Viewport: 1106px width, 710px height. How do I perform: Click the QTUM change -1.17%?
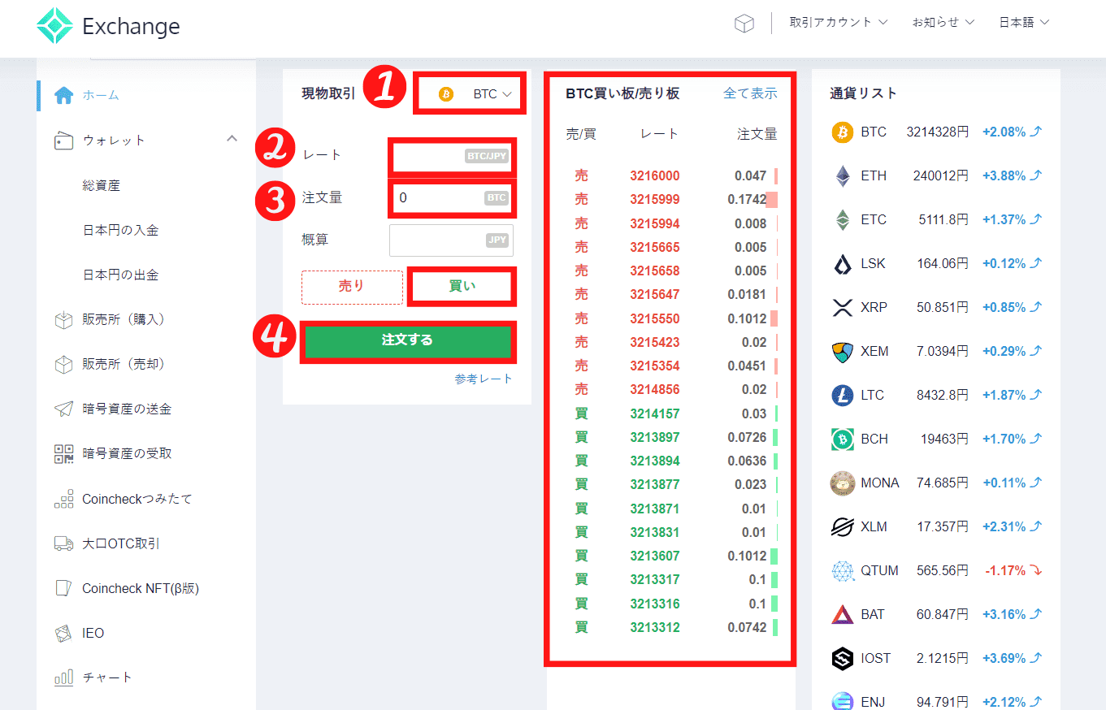pos(1005,570)
